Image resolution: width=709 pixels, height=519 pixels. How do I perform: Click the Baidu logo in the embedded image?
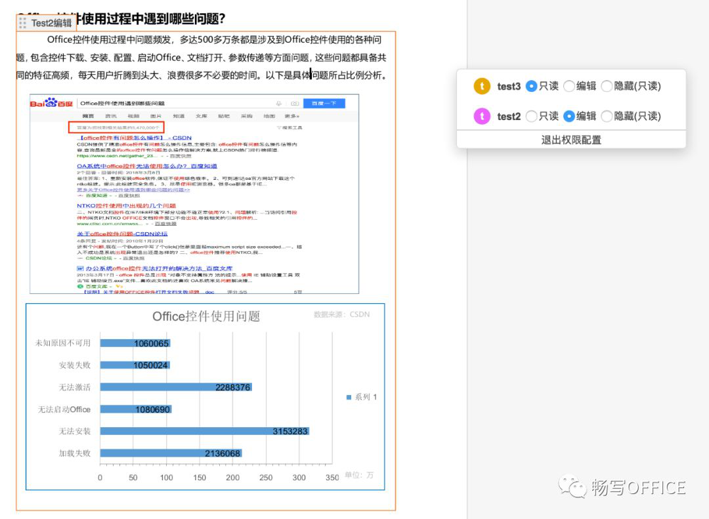click(x=52, y=102)
